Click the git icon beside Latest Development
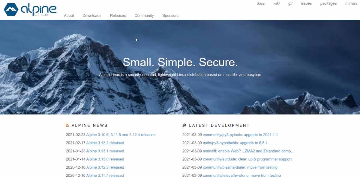This screenshot has width=360, height=177. pos(184,125)
